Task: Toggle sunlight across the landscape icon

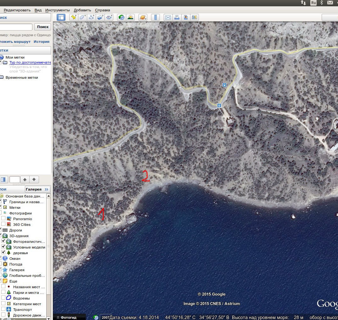Action: tap(130, 17)
